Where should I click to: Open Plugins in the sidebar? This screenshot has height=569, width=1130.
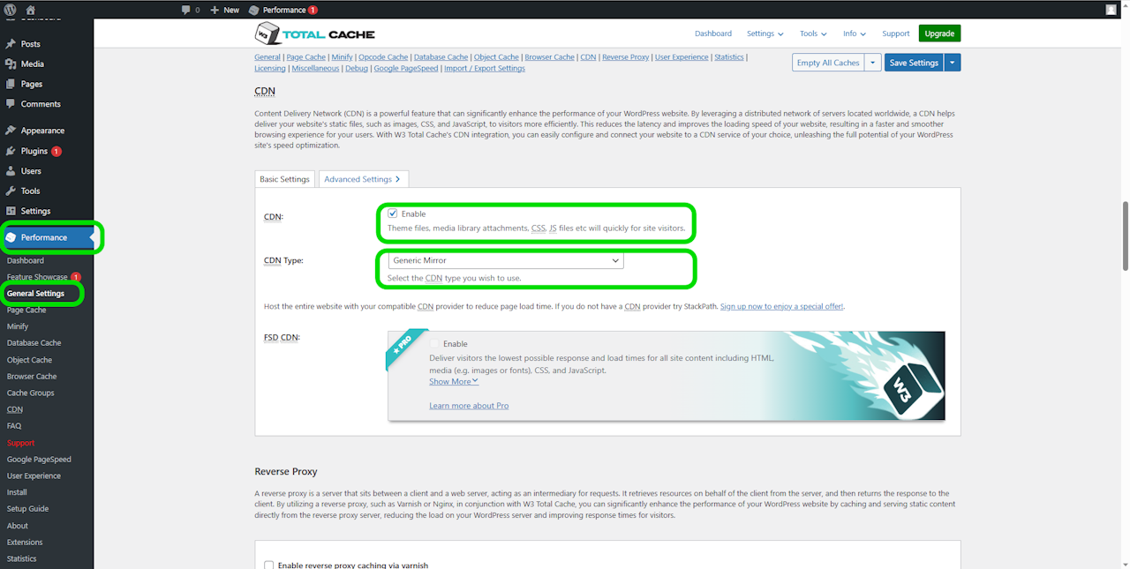tap(34, 151)
